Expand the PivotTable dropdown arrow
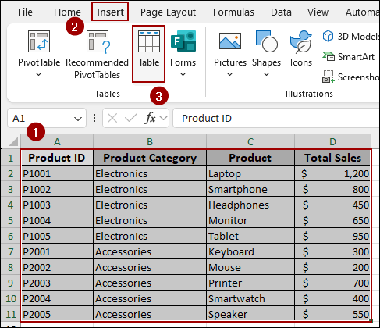Image resolution: width=380 pixels, height=328 pixels. [x=38, y=75]
